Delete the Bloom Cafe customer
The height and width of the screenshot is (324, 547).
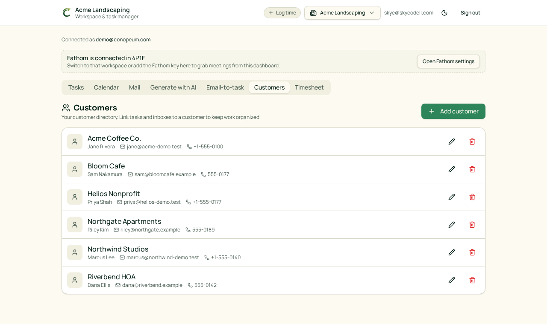point(472,169)
